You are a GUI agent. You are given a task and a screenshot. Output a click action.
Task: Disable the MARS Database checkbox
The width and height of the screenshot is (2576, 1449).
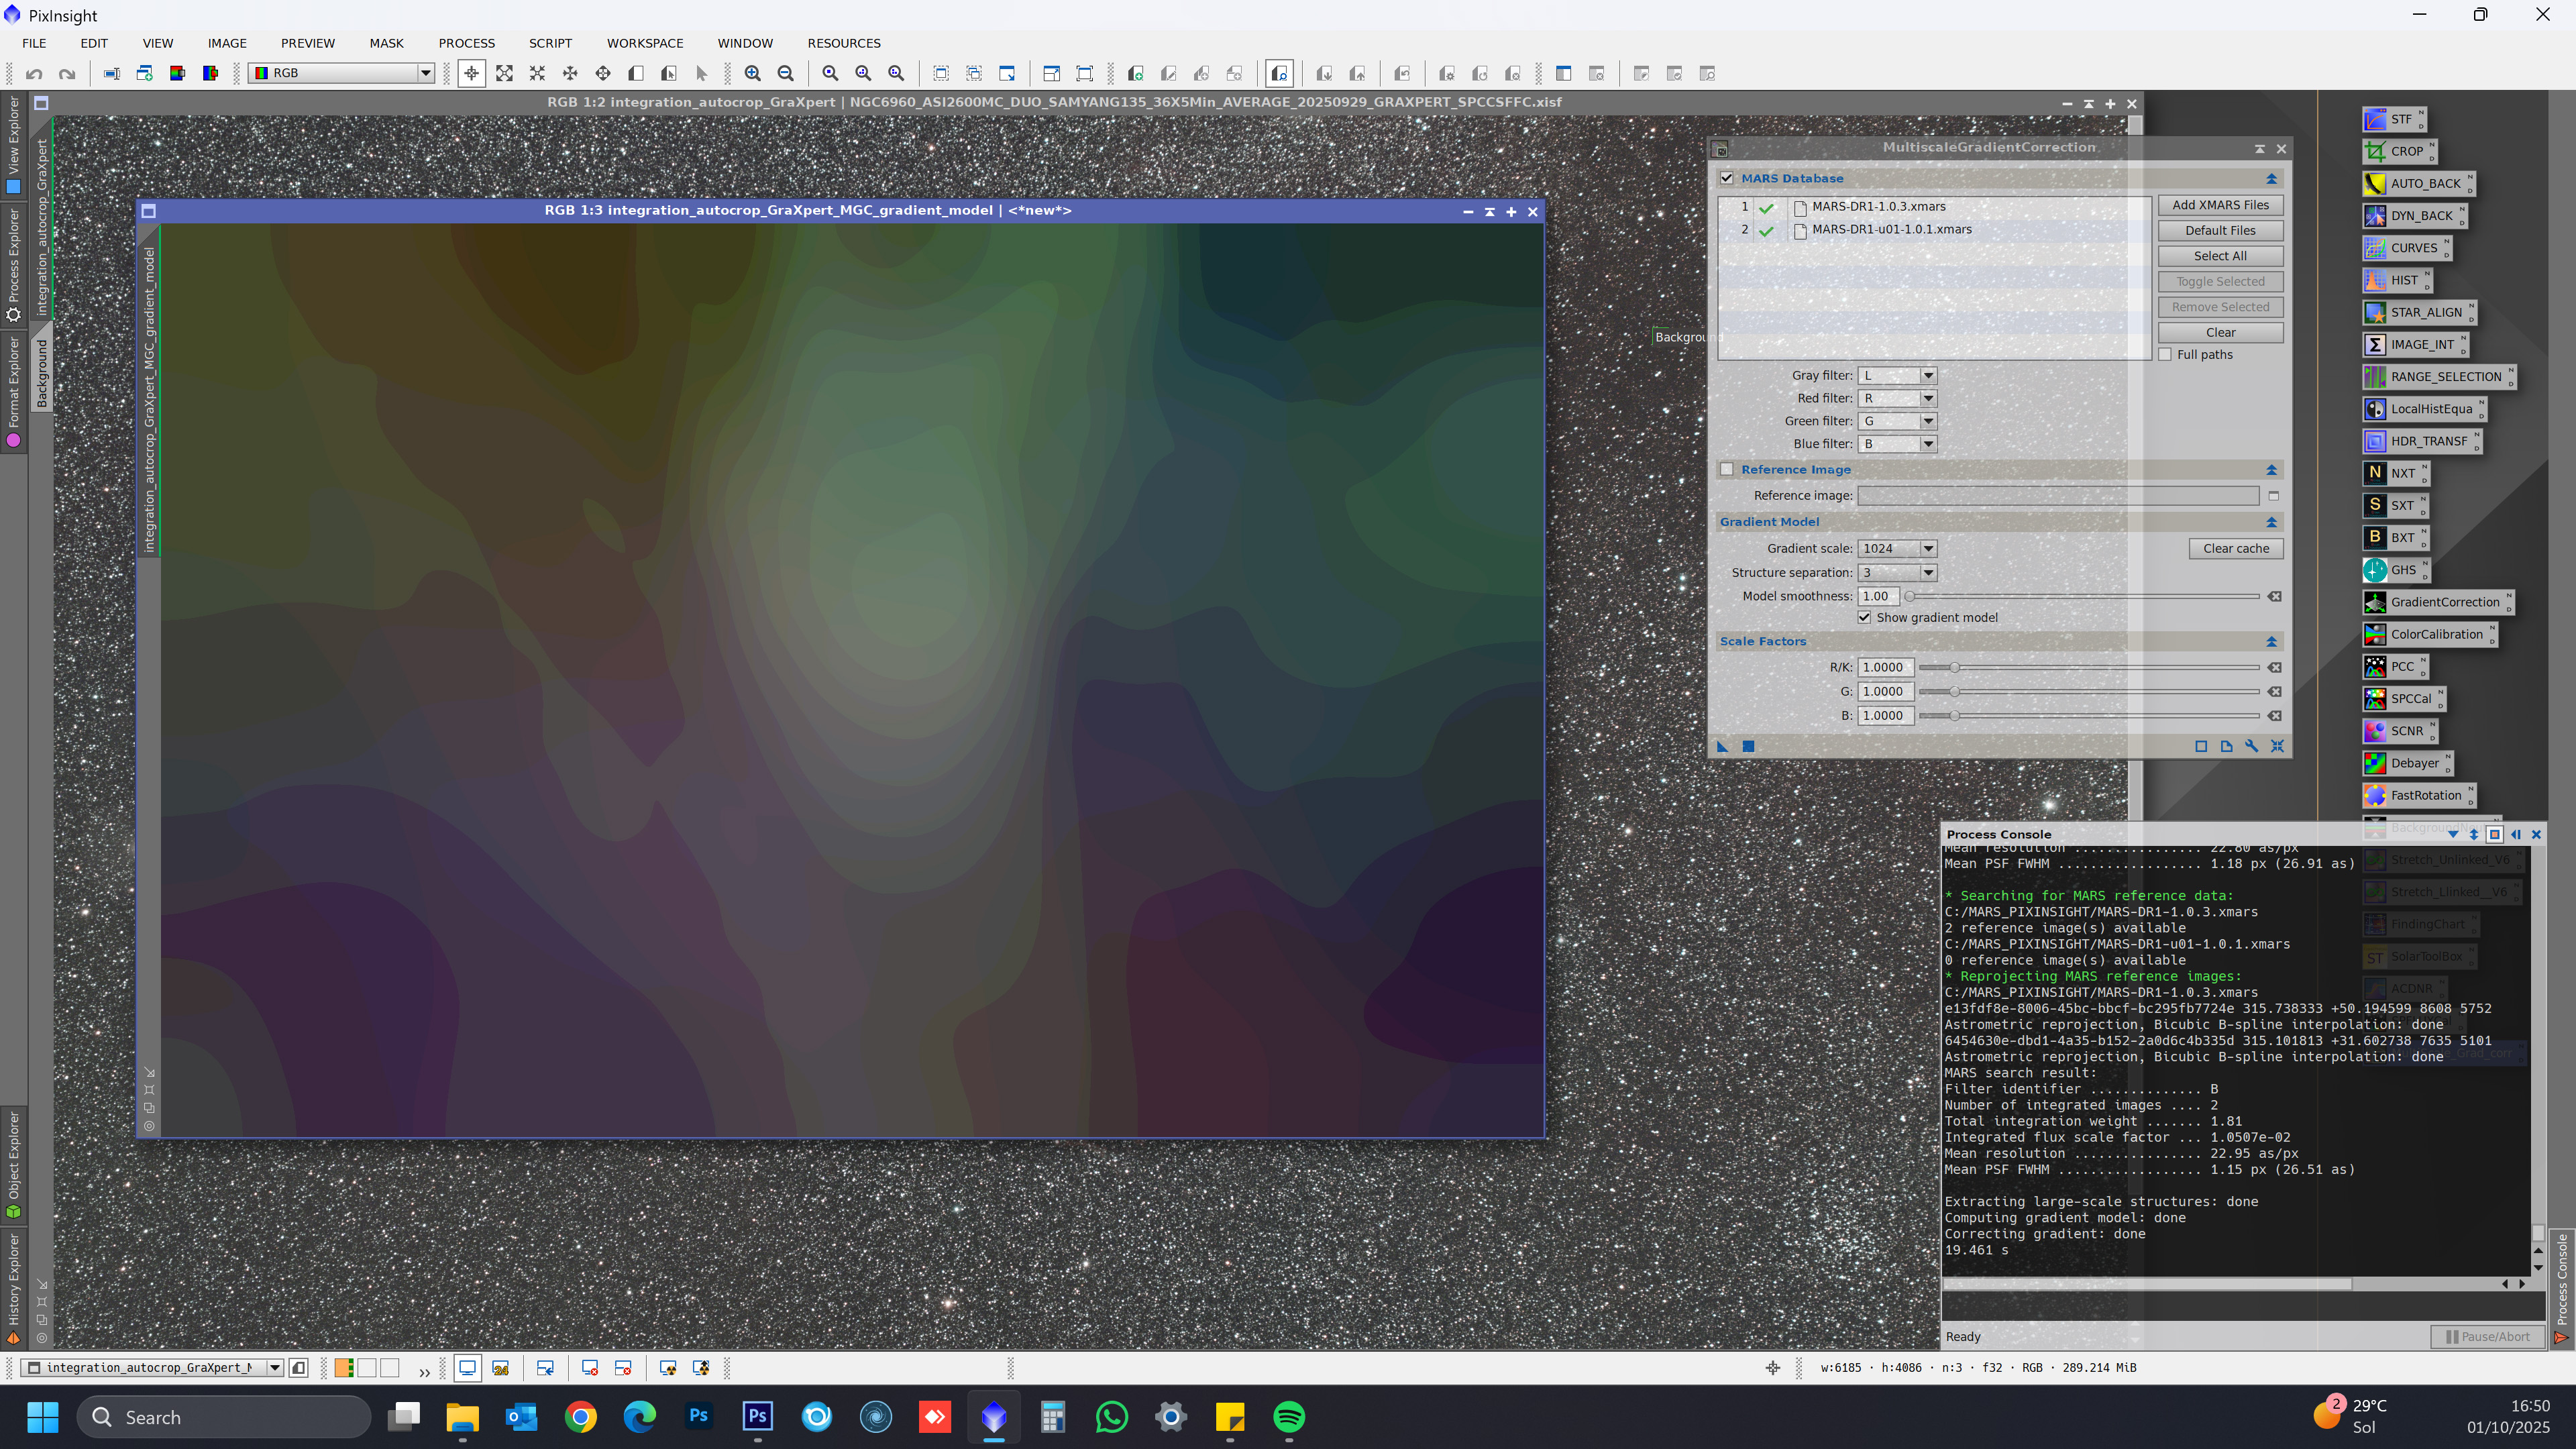(x=1727, y=179)
